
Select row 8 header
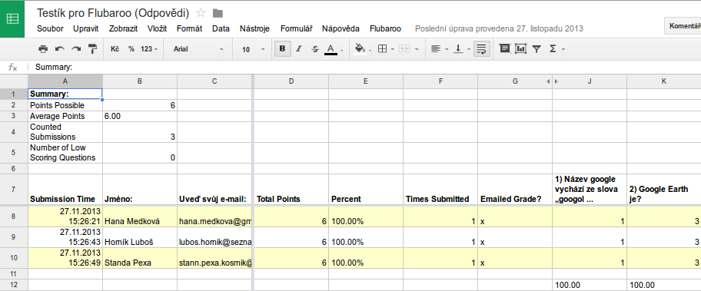click(13, 217)
